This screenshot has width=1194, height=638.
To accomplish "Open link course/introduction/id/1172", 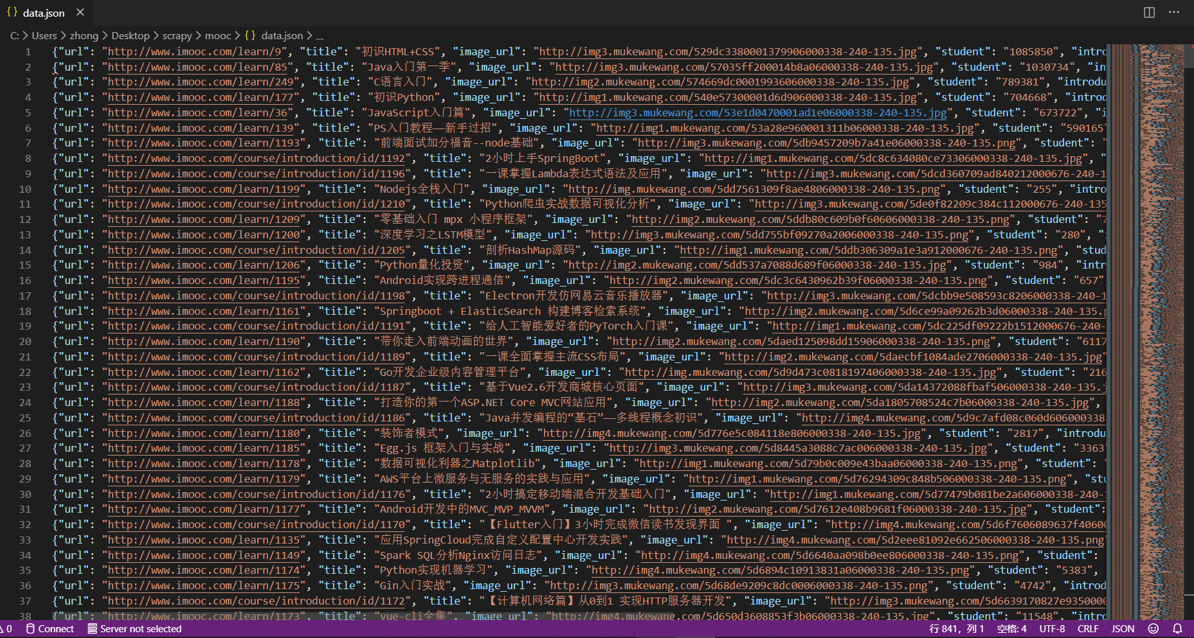I will [x=257, y=601].
